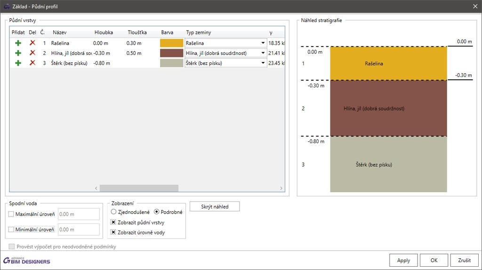Click the Apply button

pyautogui.click(x=403, y=260)
